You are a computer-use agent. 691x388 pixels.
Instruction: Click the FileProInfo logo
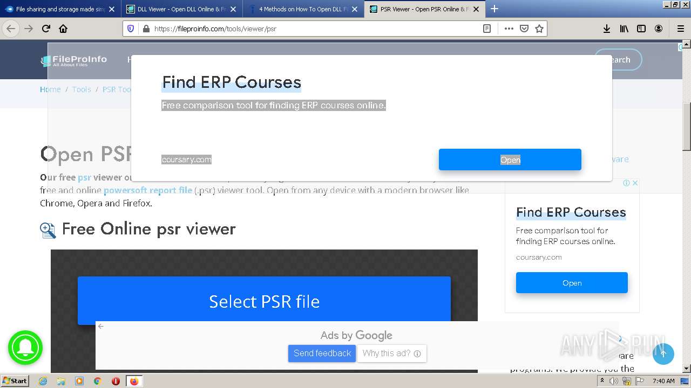[x=74, y=60]
